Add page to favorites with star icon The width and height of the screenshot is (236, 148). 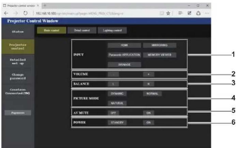pos(168,13)
